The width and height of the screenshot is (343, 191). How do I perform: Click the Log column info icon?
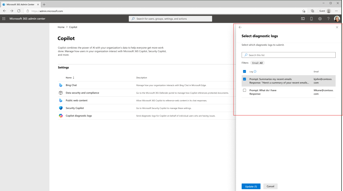tap(255, 71)
